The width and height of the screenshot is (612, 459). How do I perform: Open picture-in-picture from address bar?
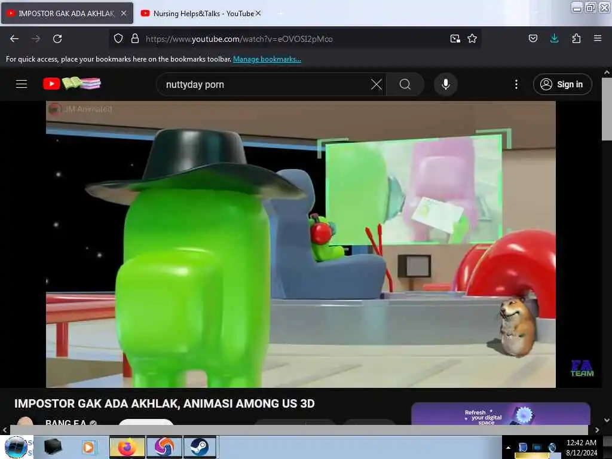point(455,39)
